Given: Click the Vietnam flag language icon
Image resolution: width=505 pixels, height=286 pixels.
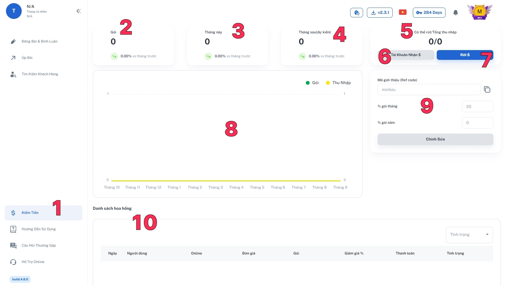Looking at the screenshot, I should [402, 12].
